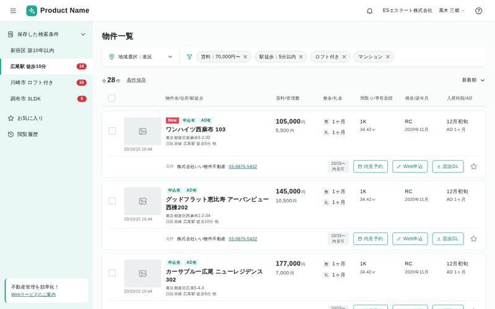Open image placeholder of ワンハイツ西麻布 103

(x=142, y=131)
